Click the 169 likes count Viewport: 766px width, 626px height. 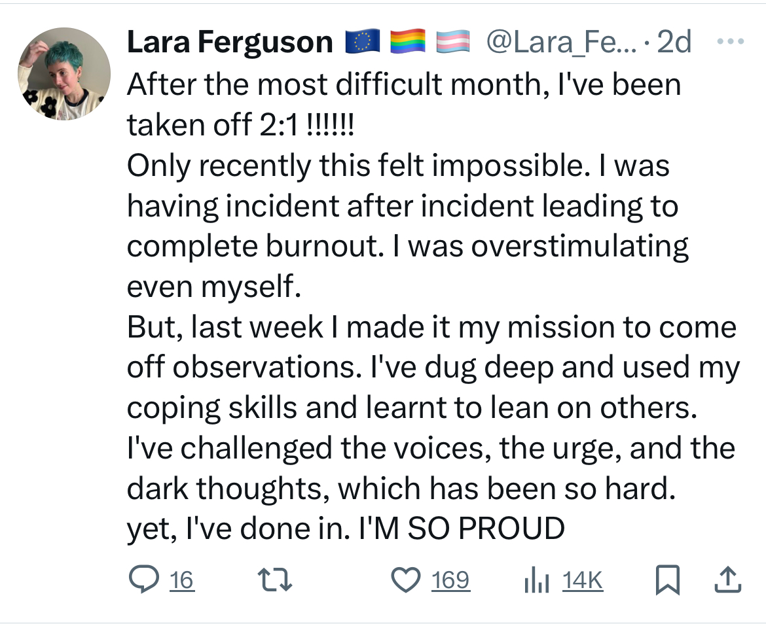[x=450, y=580]
